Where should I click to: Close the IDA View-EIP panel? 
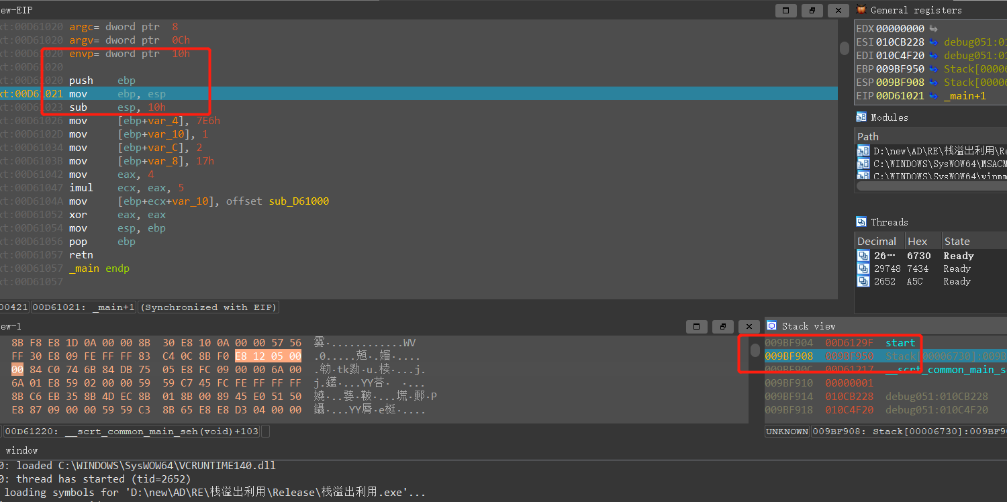tap(838, 10)
